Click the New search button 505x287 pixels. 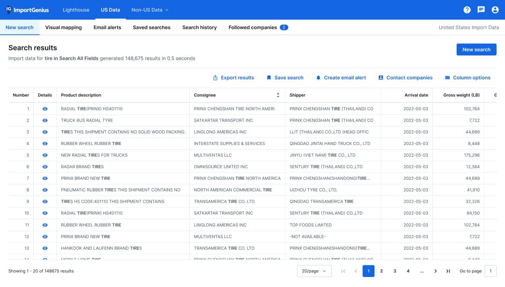pyautogui.click(x=476, y=49)
